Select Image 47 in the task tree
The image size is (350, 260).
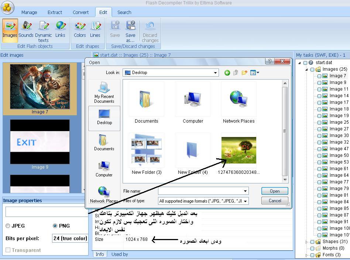click(x=339, y=149)
